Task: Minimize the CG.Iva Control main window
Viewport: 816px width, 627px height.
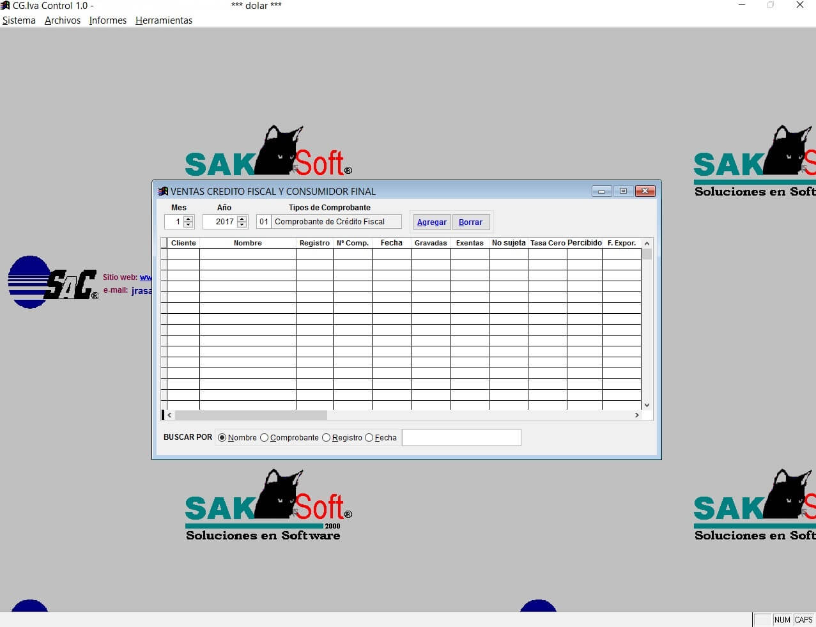Action: pyautogui.click(x=742, y=5)
